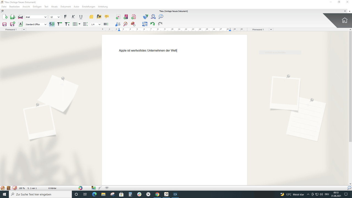Click the left indent marker on ruler
Screen dimensions: 352x198
click(x=119, y=29)
